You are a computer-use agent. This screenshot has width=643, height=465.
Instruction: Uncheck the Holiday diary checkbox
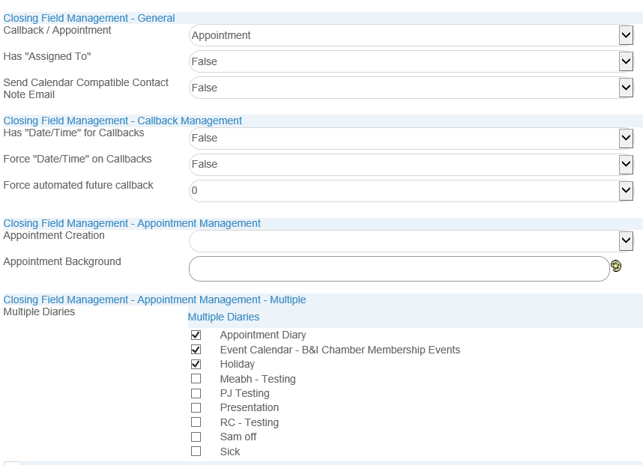(x=196, y=364)
